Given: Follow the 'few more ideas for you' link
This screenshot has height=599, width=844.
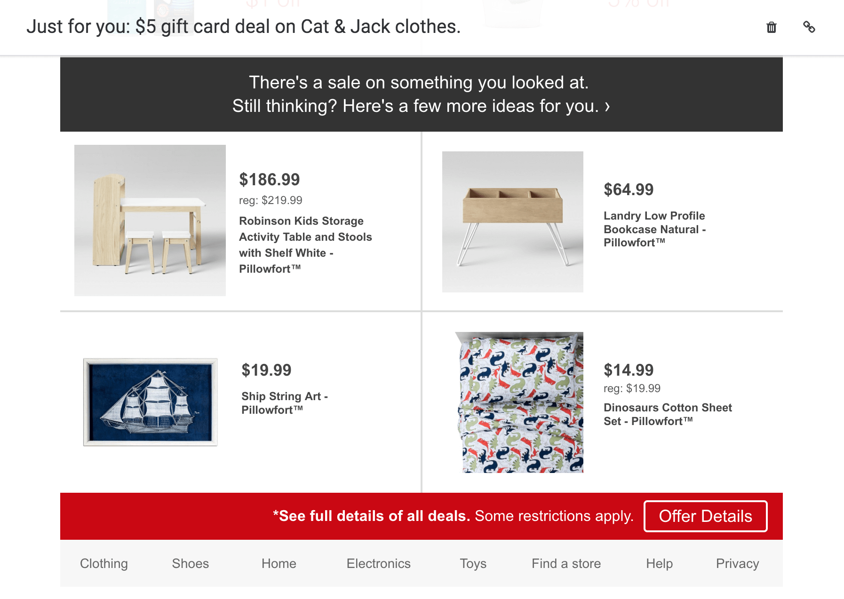Looking at the screenshot, I should point(421,106).
